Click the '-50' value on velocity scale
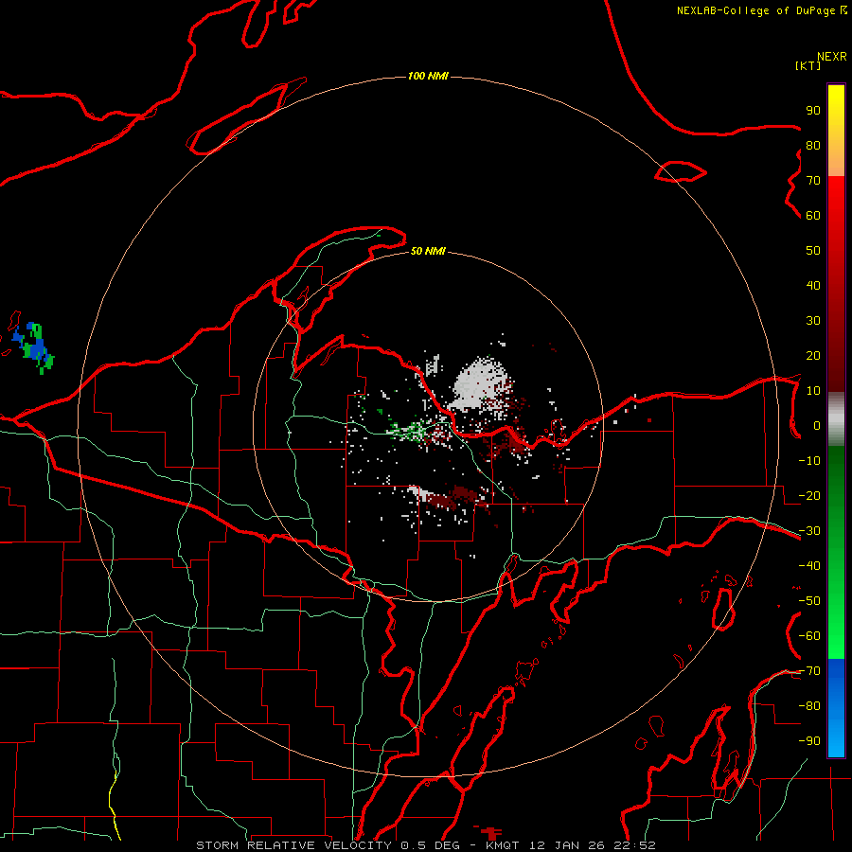 pos(809,601)
